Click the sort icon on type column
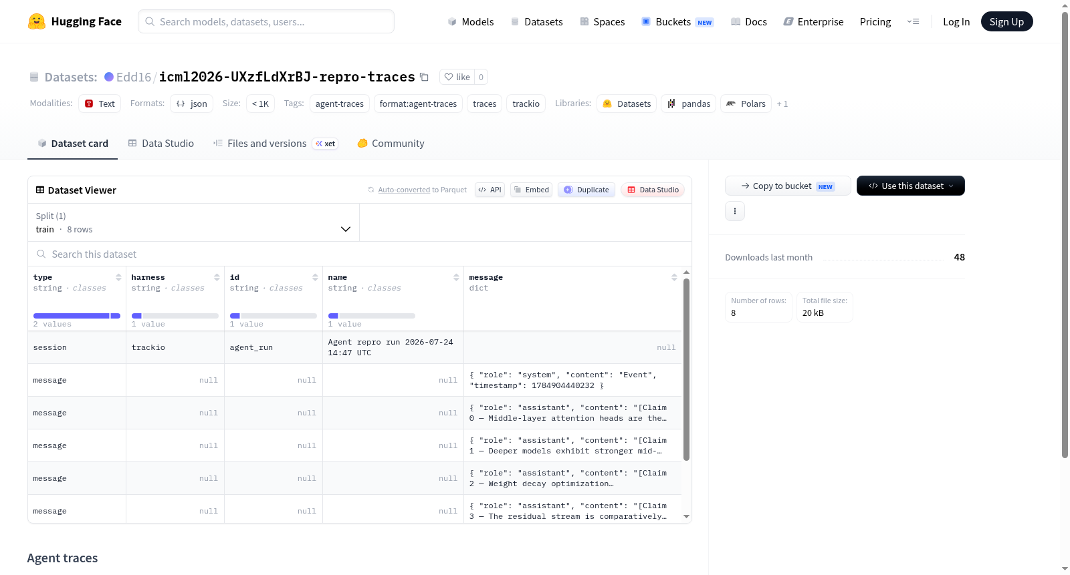Screen dimensions: 1070x575 point(118,277)
